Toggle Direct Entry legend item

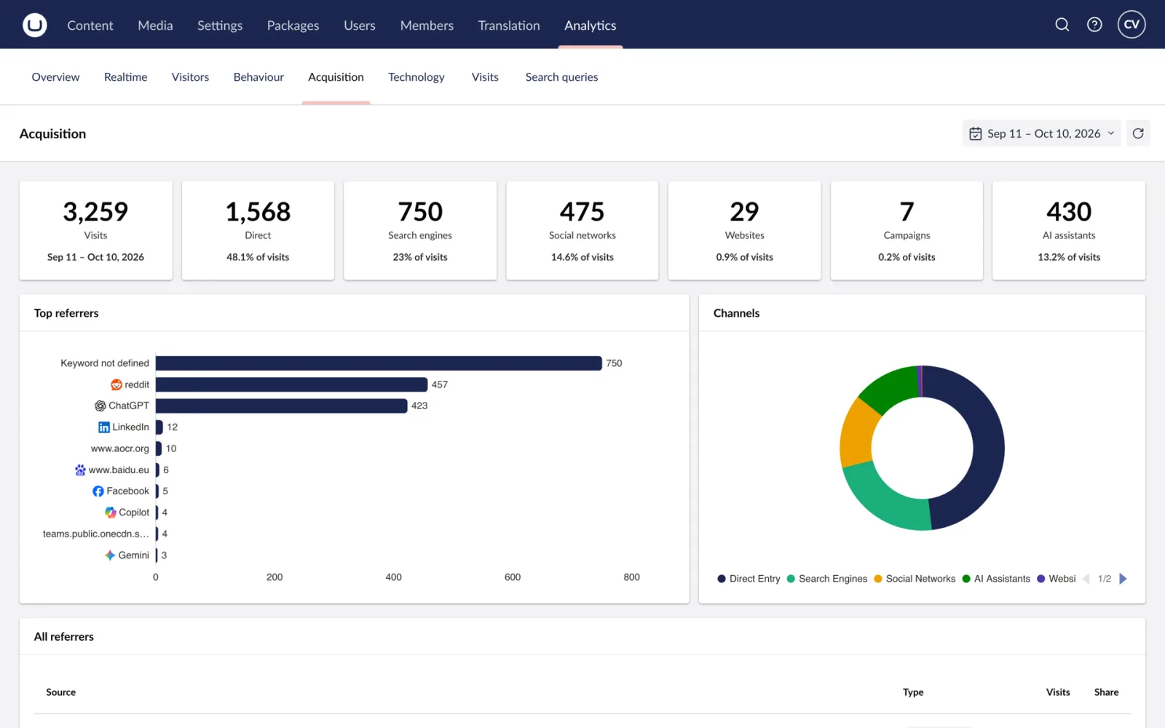[x=749, y=579]
